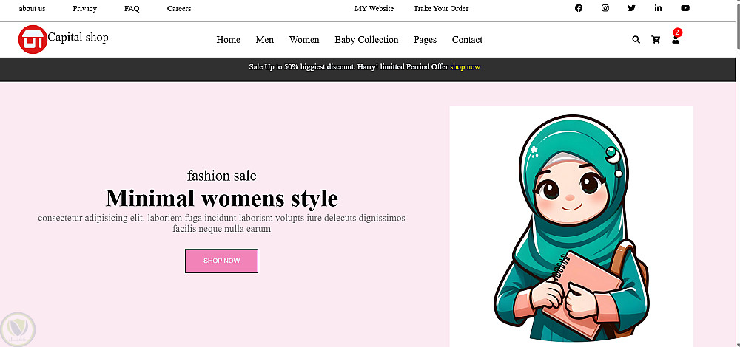This screenshot has height=347, width=740.
Task: Open the Trake Your Order link
Action: [441, 9]
